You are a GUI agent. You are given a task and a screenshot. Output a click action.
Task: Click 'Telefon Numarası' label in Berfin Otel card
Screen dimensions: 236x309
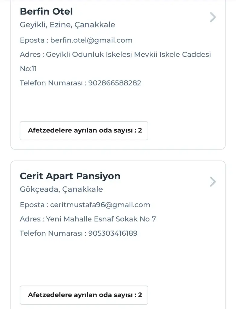coord(51,83)
